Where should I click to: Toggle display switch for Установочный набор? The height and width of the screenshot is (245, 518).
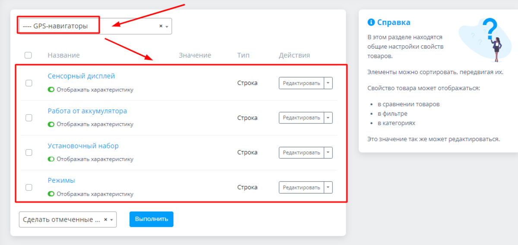(51, 159)
